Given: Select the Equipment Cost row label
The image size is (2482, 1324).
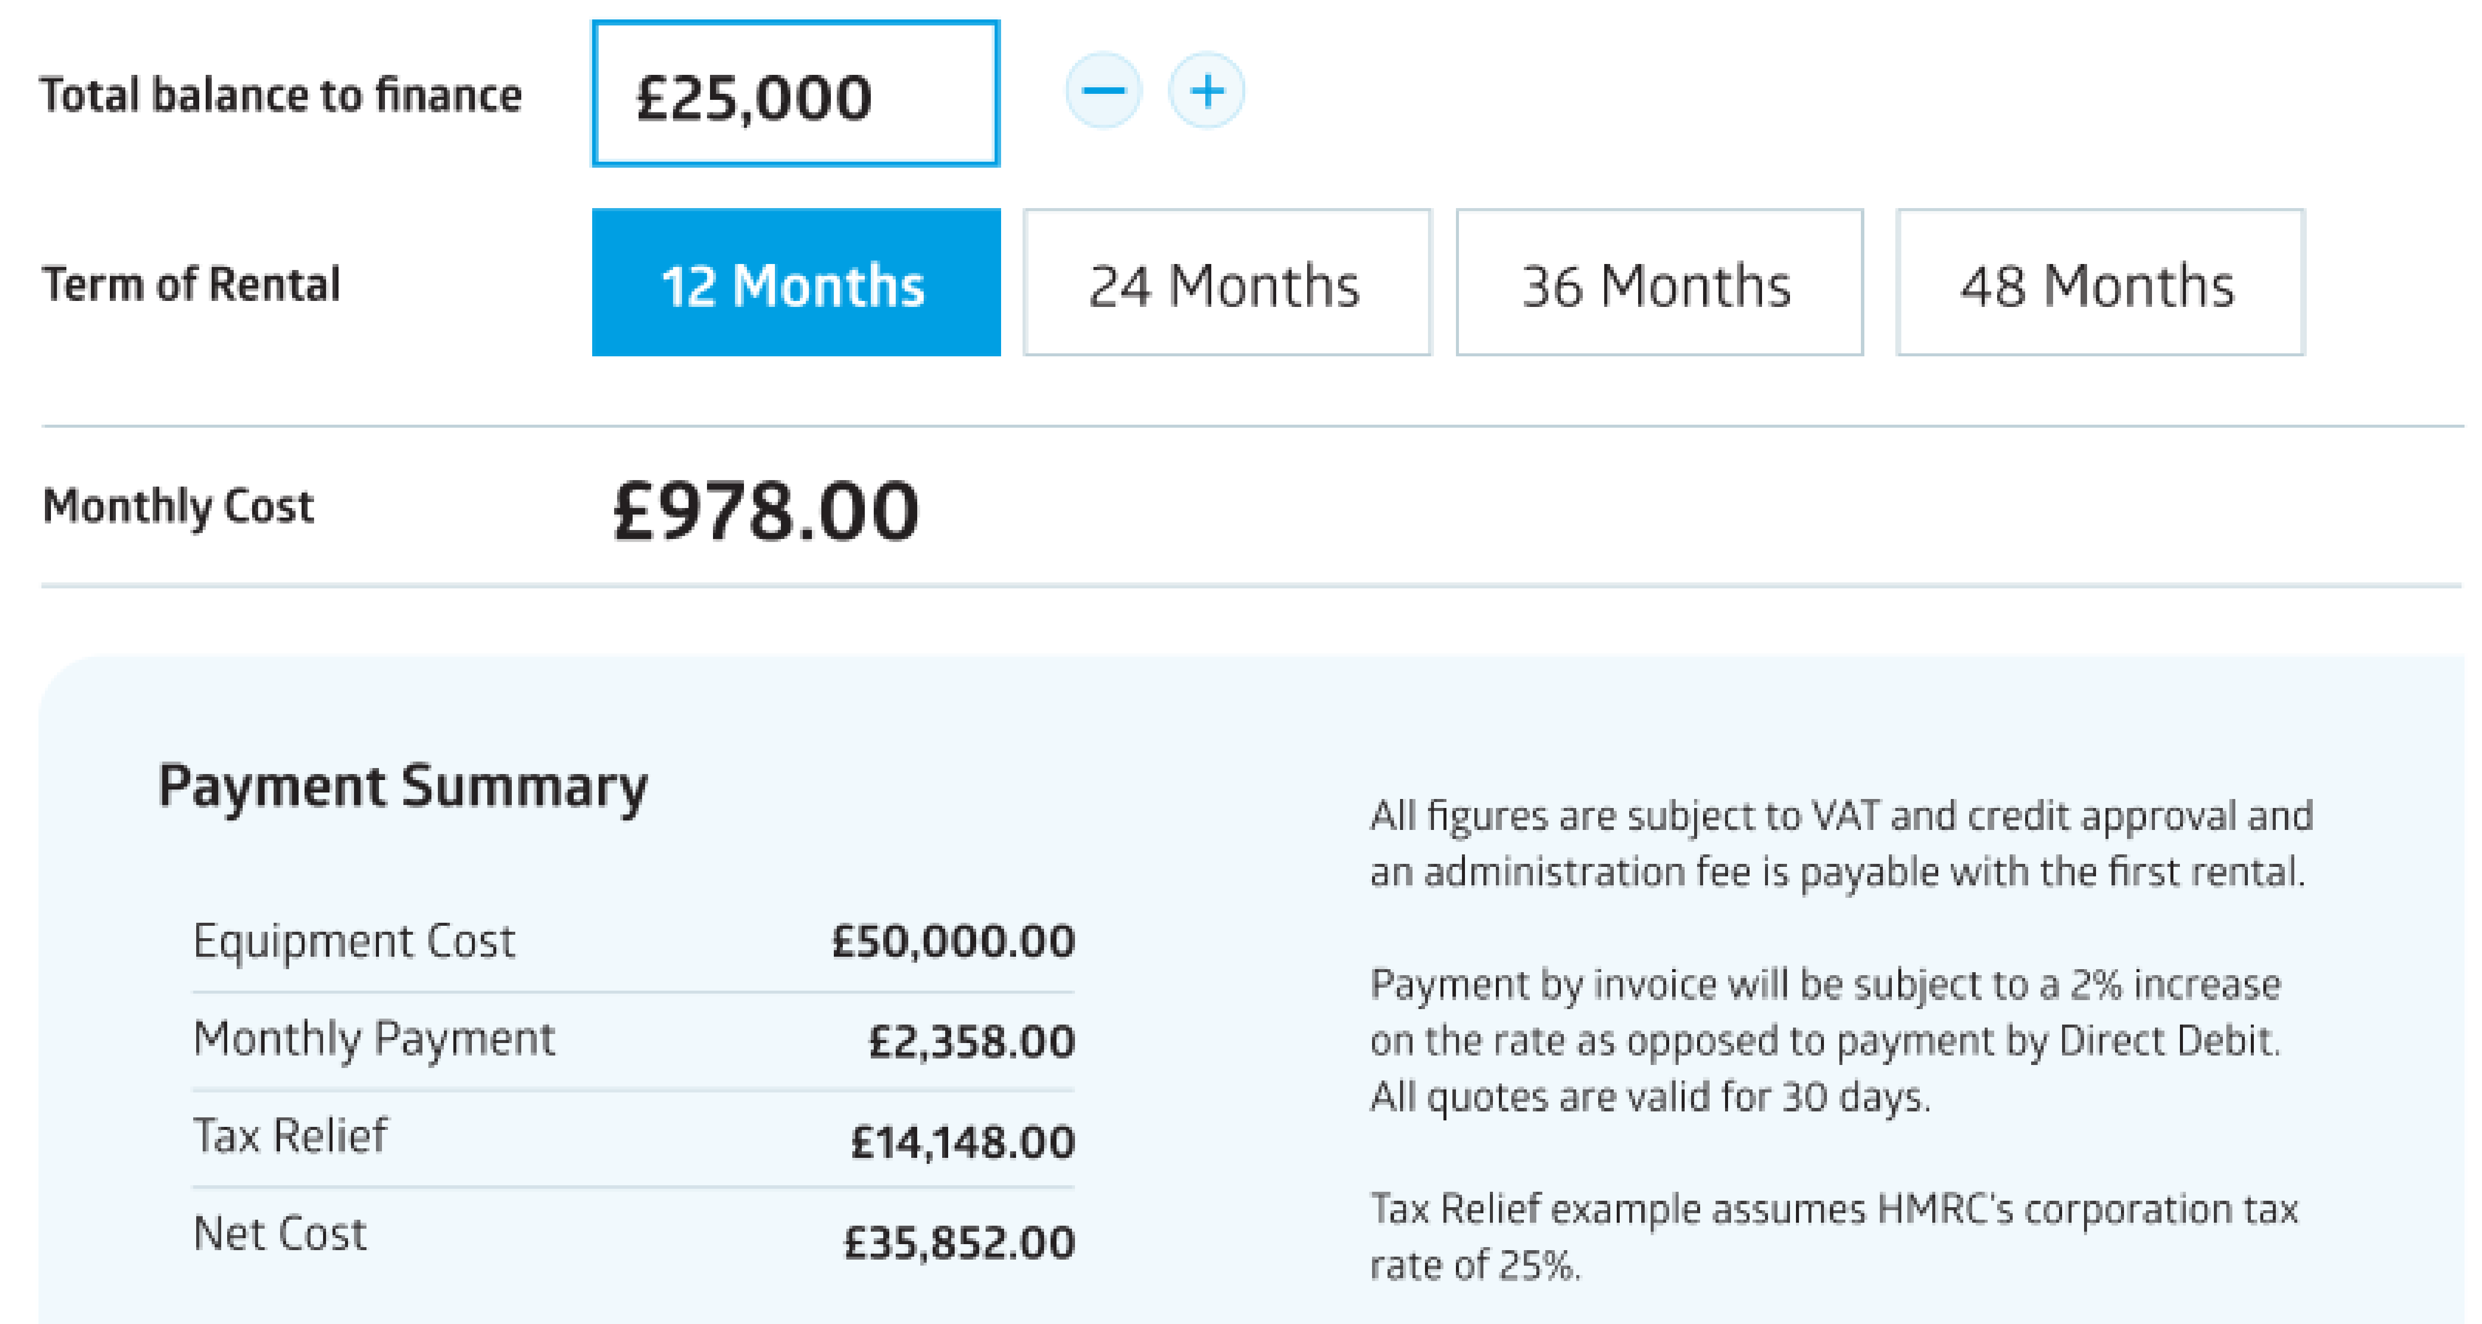Looking at the screenshot, I should point(354,942).
